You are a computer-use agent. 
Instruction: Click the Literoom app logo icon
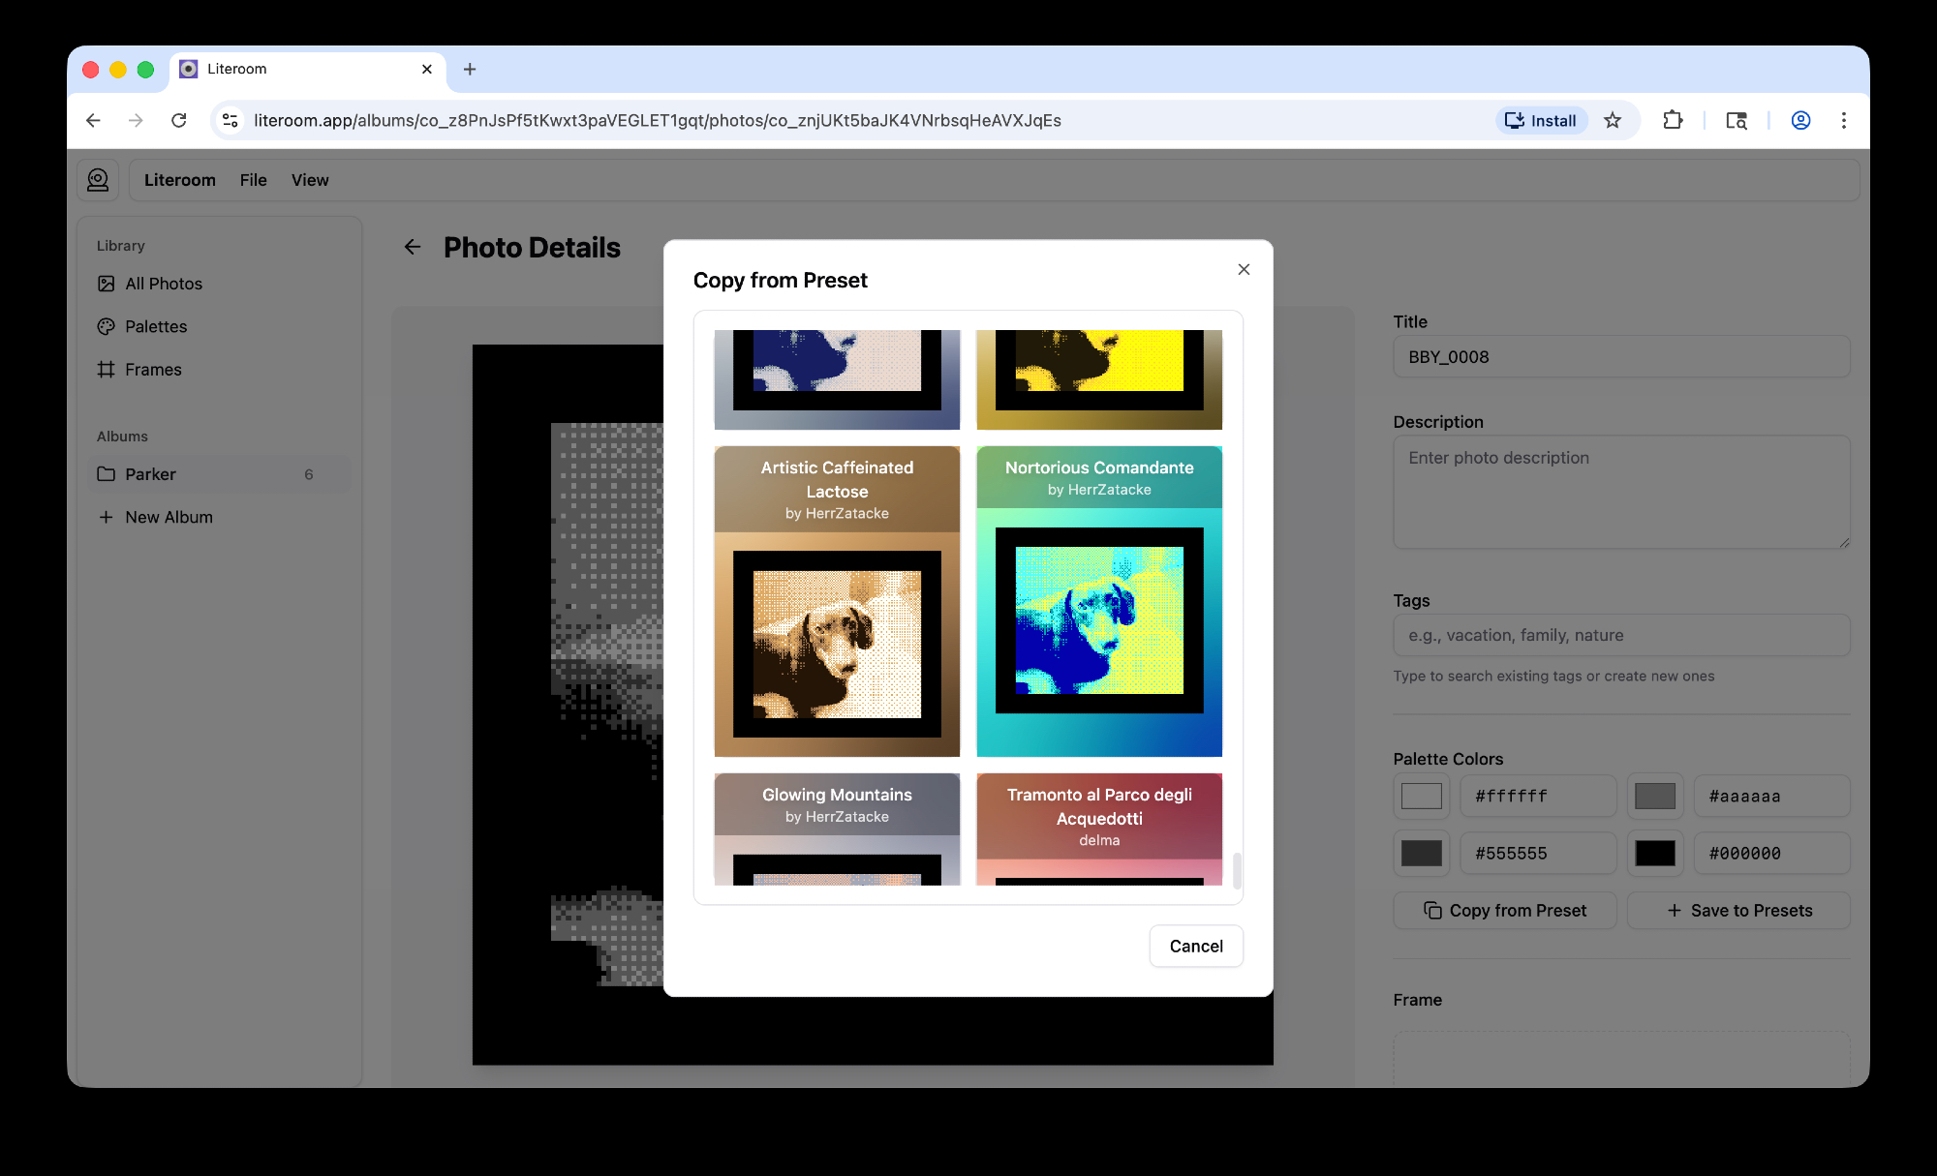pyautogui.click(x=98, y=180)
